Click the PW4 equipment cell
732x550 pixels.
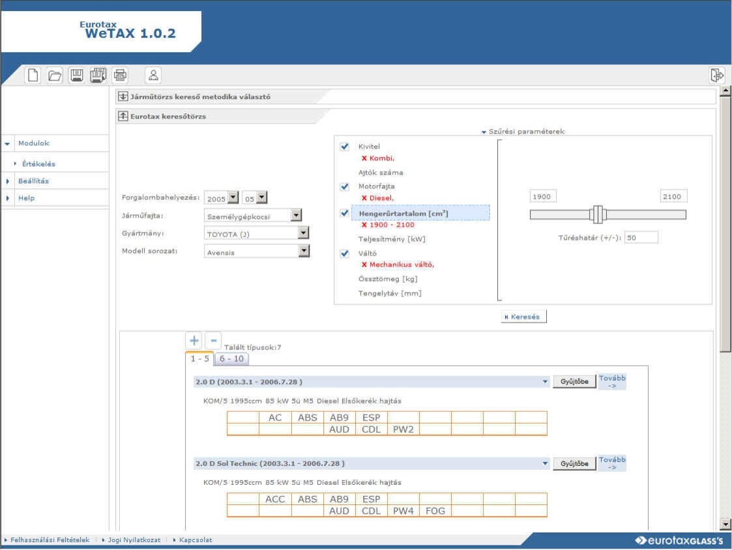[403, 511]
